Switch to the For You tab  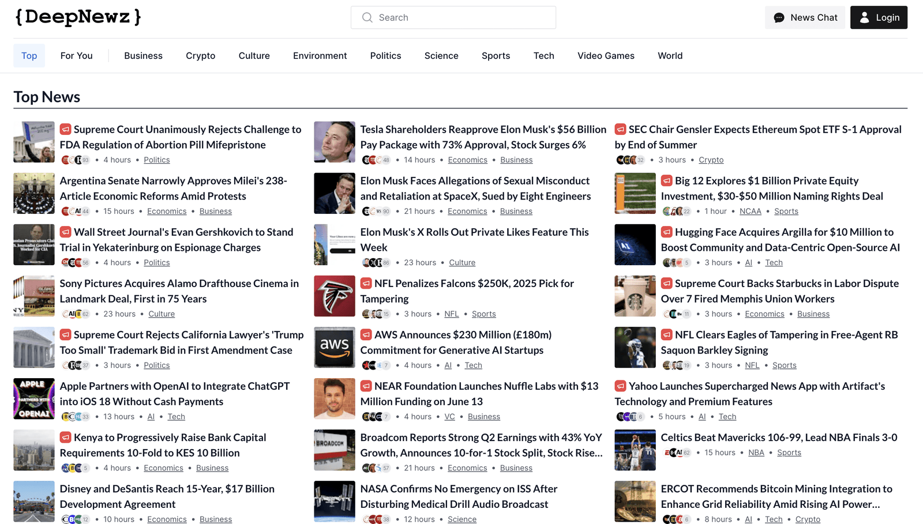(x=76, y=56)
